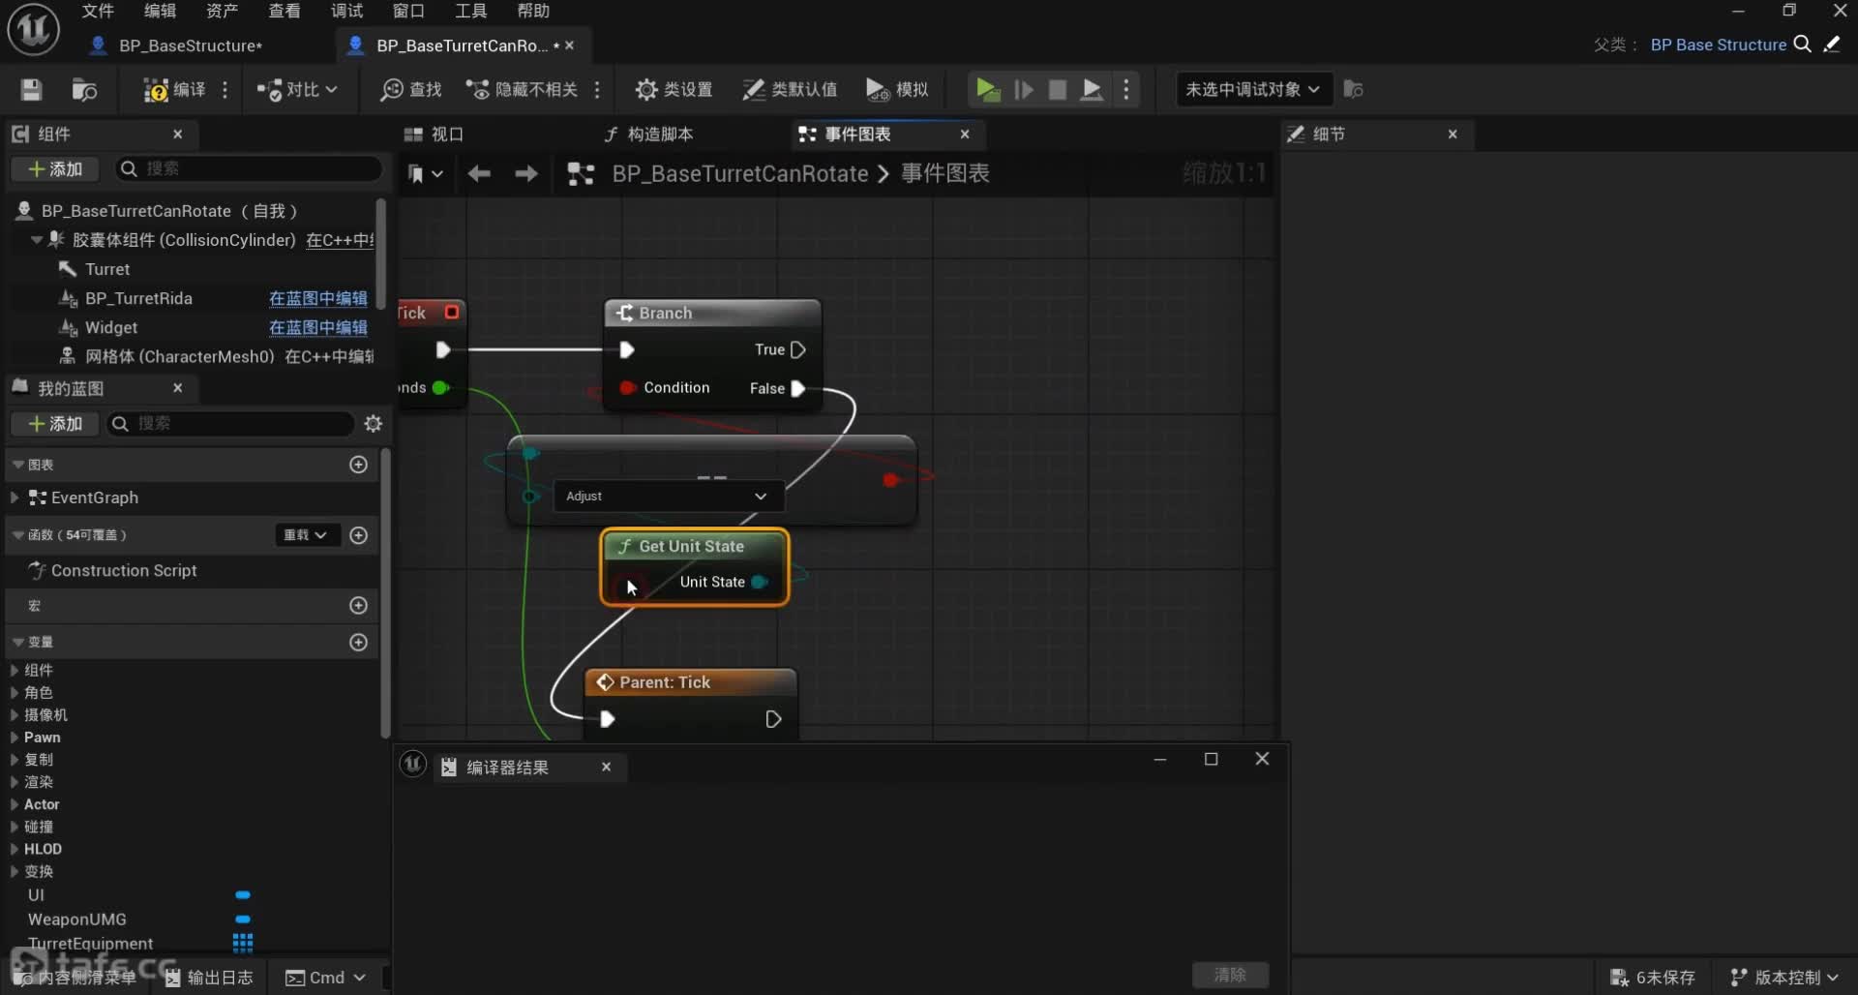Image resolution: width=1858 pixels, height=995 pixels.
Task: Open BP_TurretRida edit in blueprint link
Action: (317, 298)
